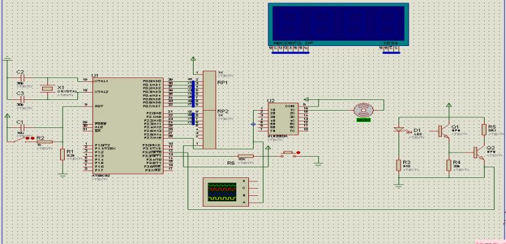Click resistor R4 near Q2
Viewport: 506px width, 244px height.
pos(449,165)
